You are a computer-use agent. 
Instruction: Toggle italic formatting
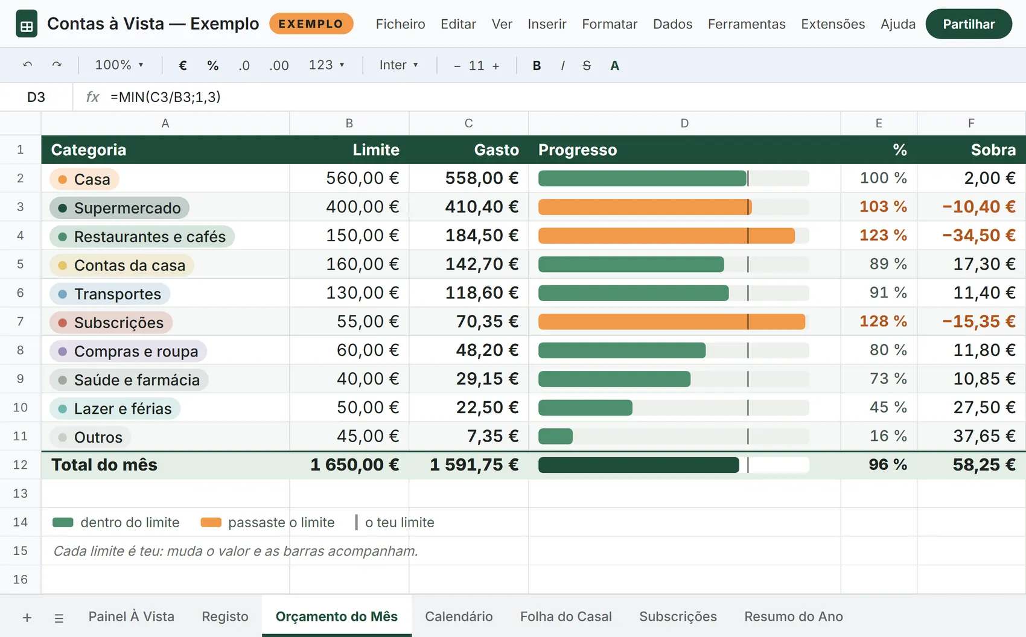point(562,65)
